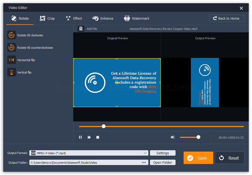Click the Output Folder path field
Screen dimensions: 252x175
pyautogui.click(x=89, y=162)
